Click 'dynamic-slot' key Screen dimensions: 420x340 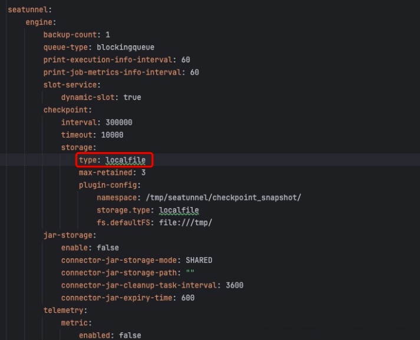(x=88, y=98)
